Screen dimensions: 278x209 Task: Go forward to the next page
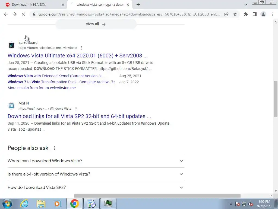tap(15, 14)
